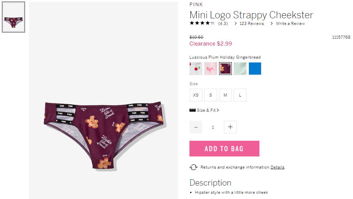Select size XS
This screenshot has height=199, width=353.
(x=196, y=95)
